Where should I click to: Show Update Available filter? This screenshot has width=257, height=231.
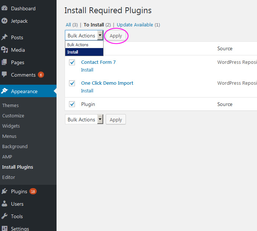tap(135, 25)
